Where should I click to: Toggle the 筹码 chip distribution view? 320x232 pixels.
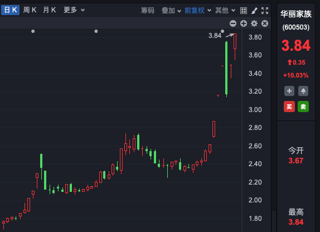[148, 11]
